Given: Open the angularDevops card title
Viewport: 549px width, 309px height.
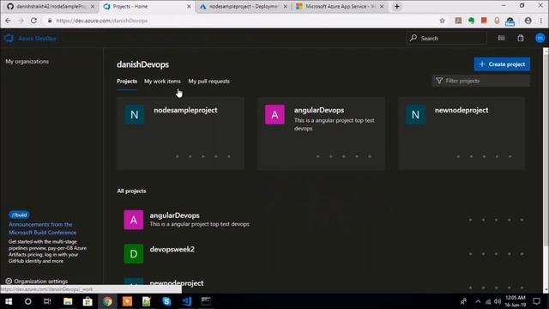Looking at the screenshot, I should [319, 110].
